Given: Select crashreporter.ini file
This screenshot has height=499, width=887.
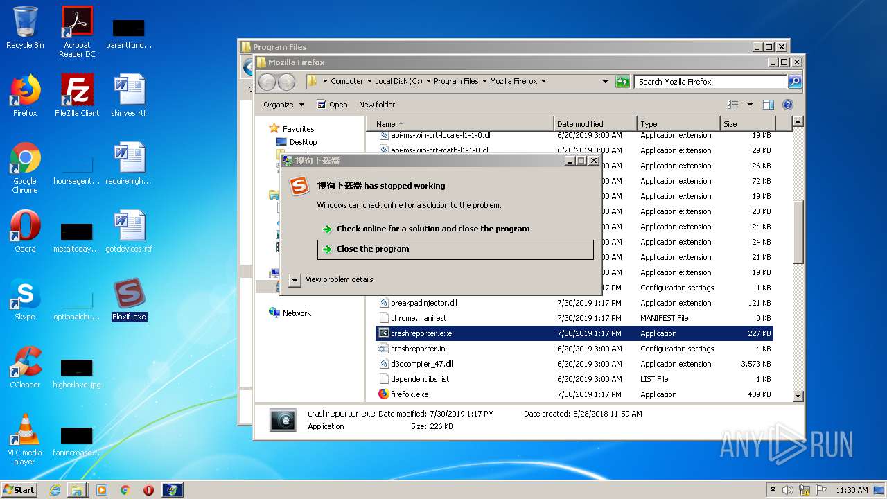Looking at the screenshot, I should coord(575,349).
